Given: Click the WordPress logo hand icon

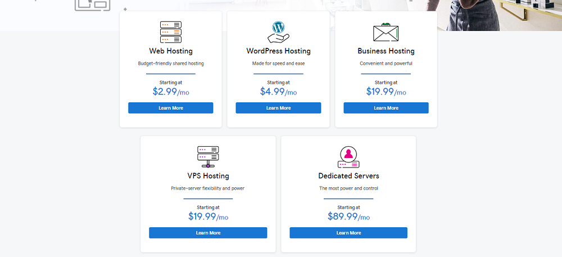Looking at the screenshot, I should pos(278,32).
